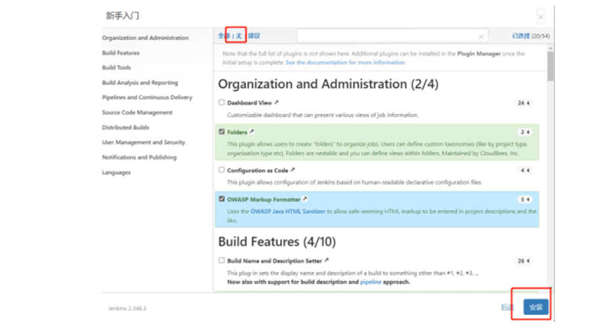Go to Distributed Builds category
Image resolution: width=610 pixels, height=326 pixels.
tap(126, 127)
